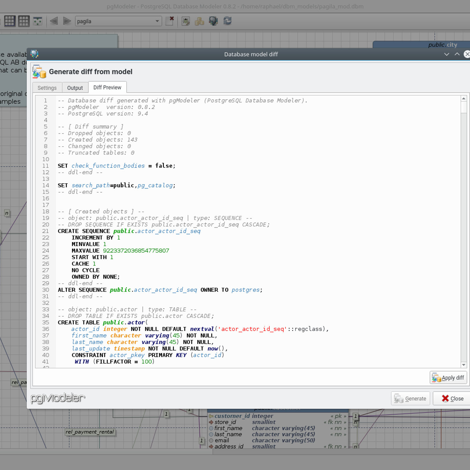The image size is (470, 470).
Task: Toggle the show grid icon in main toolbar
Action: pyautogui.click(x=10, y=21)
